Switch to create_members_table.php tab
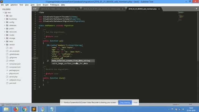199x112 pixels. [58, 9]
